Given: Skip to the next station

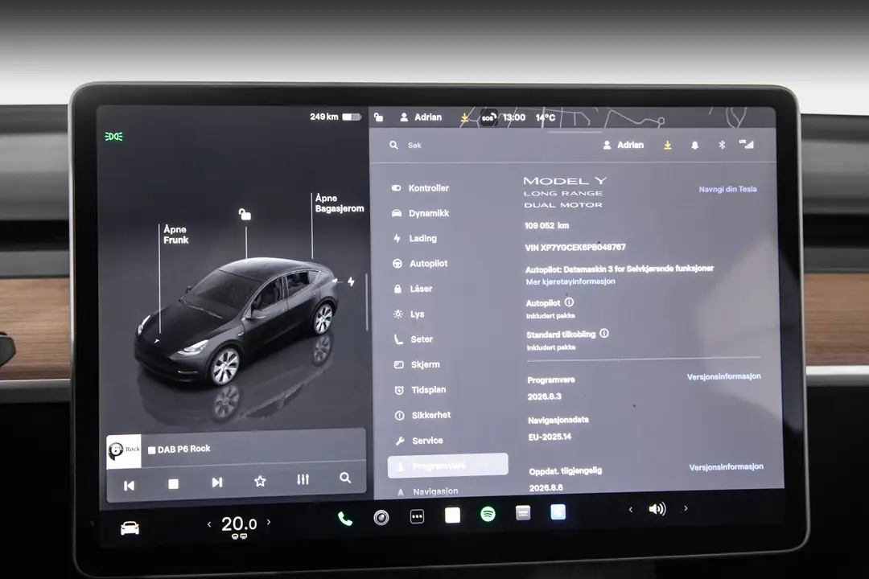Looking at the screenshot, I should point(216,482).
